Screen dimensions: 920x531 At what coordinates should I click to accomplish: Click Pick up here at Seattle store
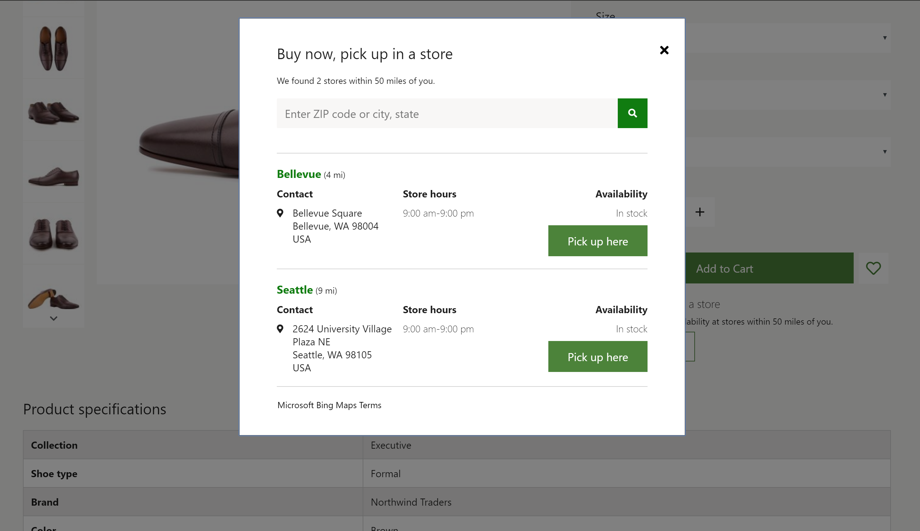click(598, 356)
